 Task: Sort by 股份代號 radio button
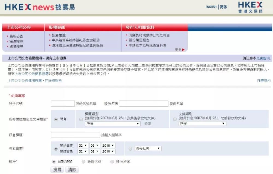pyautogui.click(x=83, y=162)
